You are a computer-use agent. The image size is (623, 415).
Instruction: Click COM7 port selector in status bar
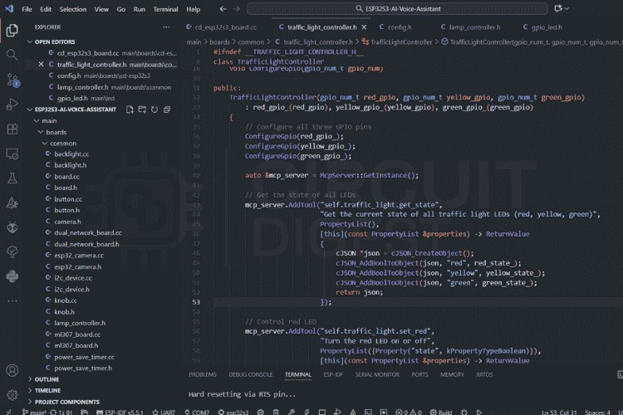click(x=199, y=411)
